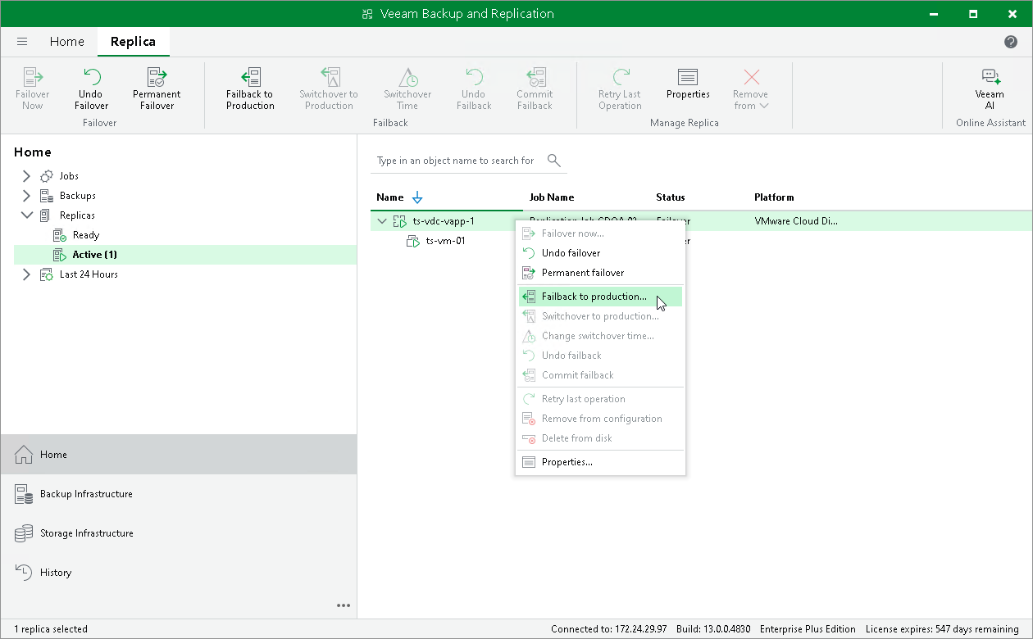The width and height of the screenshot is (1033, 639).
Task: Click Undo failback in context menu
Action: tap(600, 356)
